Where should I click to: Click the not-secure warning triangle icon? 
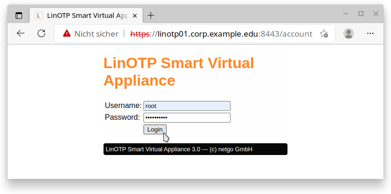66,33
